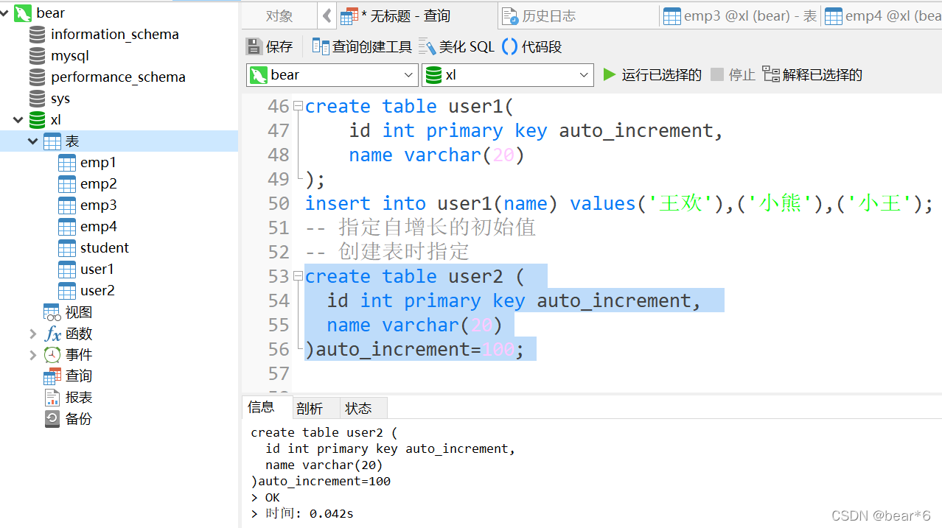Click line number 50 in gutter
The image size is (942, 528).
[279, 203]
